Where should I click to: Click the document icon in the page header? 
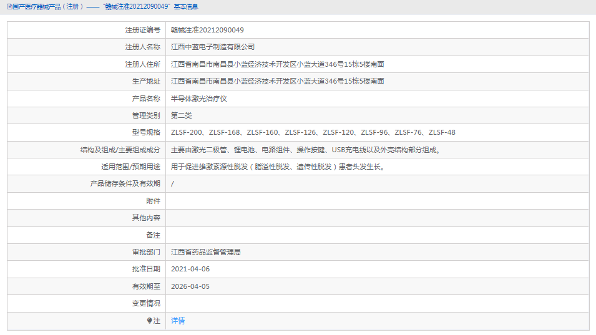coord(3,6)
